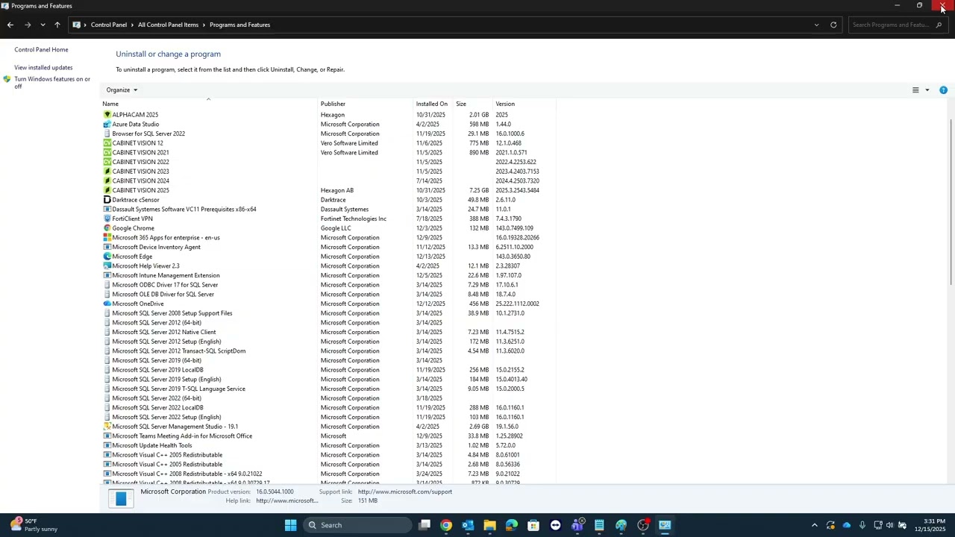Click the SQL Server Management Studio icon
Screen dimensions: 955x537
coord(107,427)
